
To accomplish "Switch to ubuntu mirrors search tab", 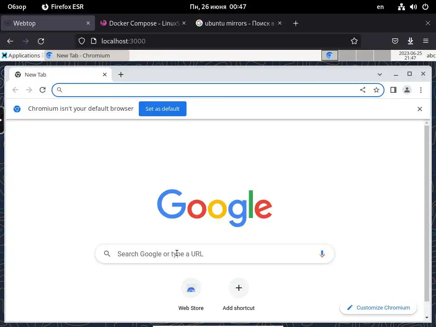I will tap(239, 23).
